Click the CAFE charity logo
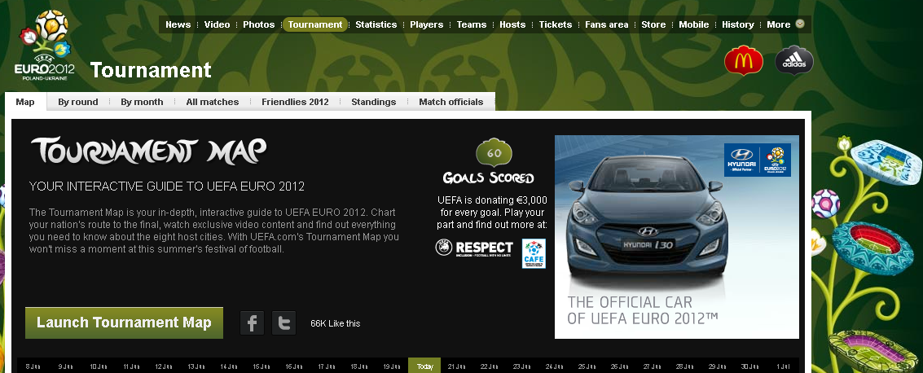 point(534,253)
